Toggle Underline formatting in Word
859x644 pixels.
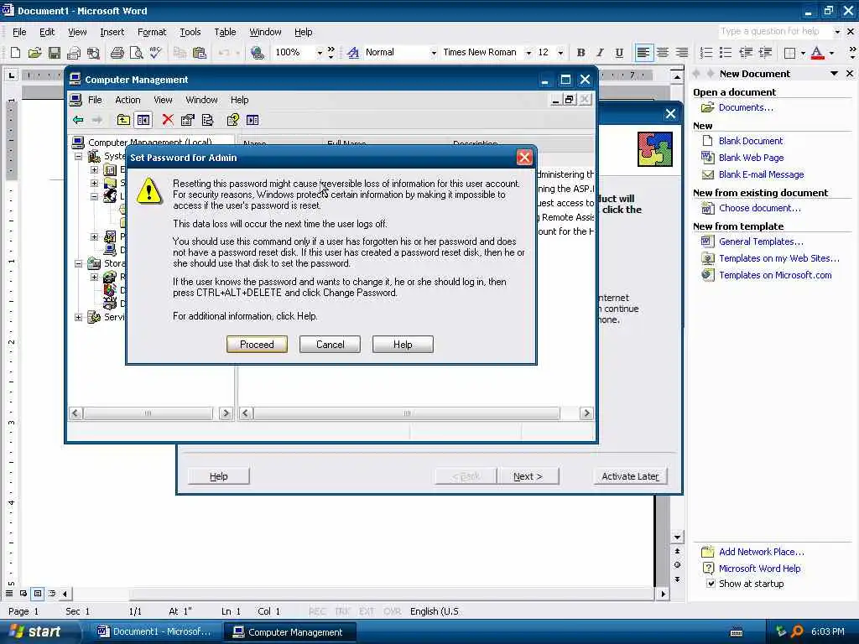[x=619, y=53]
